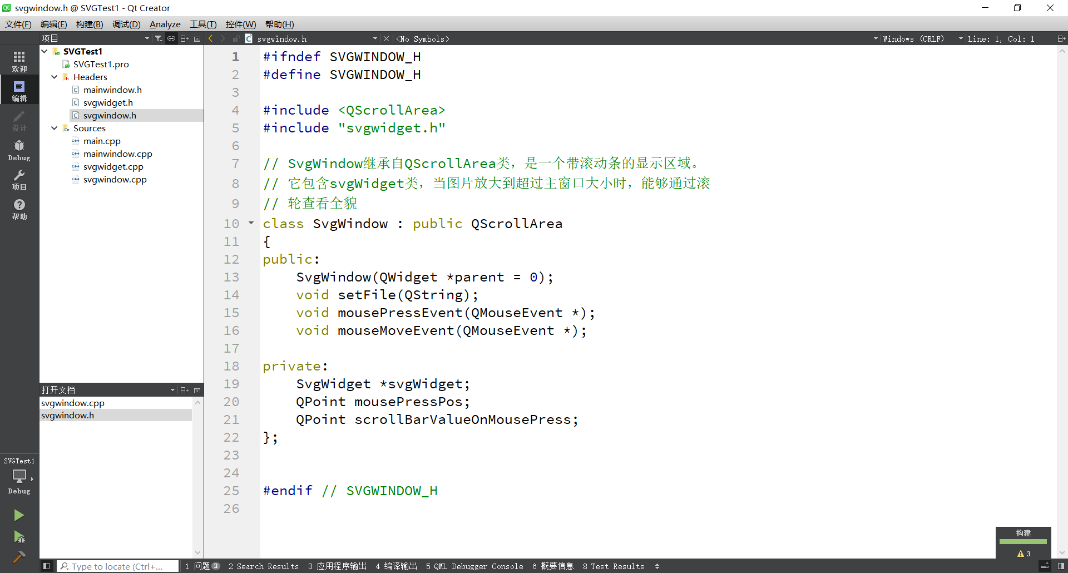
Task: Open SVGTest1.pro project file
Action: (101, 64)
